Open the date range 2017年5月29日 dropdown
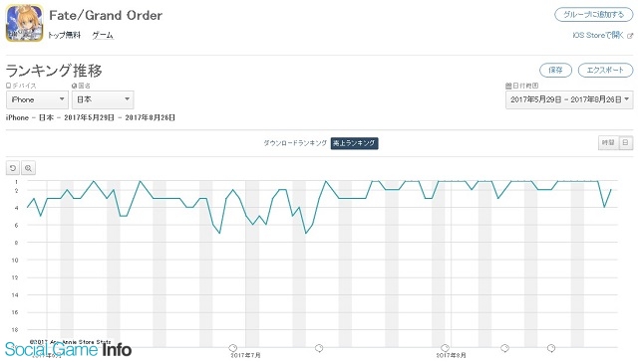The width and height of the screenshot is (638, 362). click(569, 99)
